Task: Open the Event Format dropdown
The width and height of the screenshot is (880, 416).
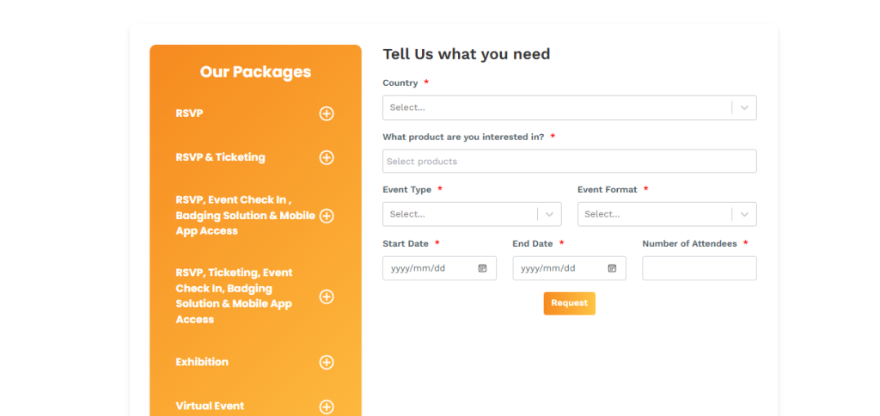Action: (667, 214)
